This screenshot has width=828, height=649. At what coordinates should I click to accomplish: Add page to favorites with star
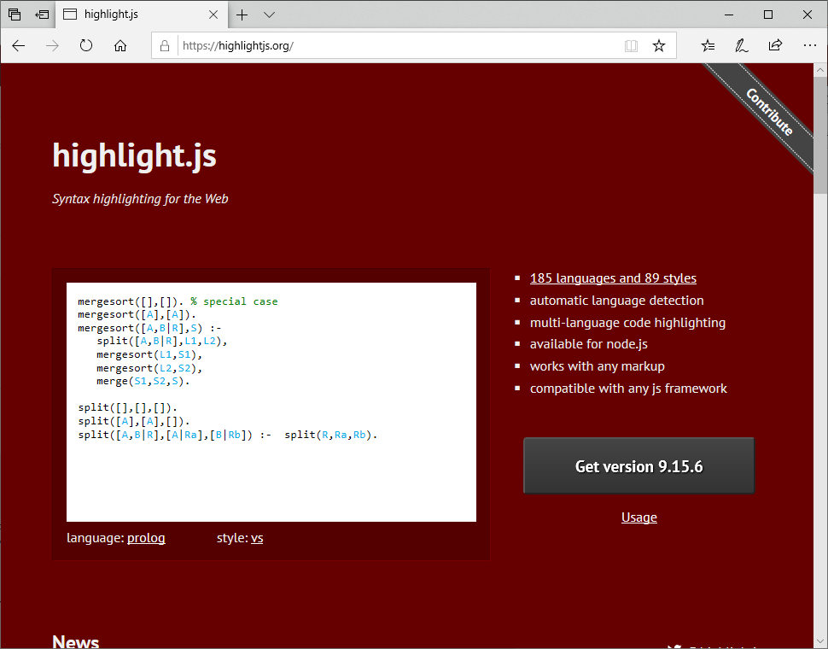coord(658,46)
